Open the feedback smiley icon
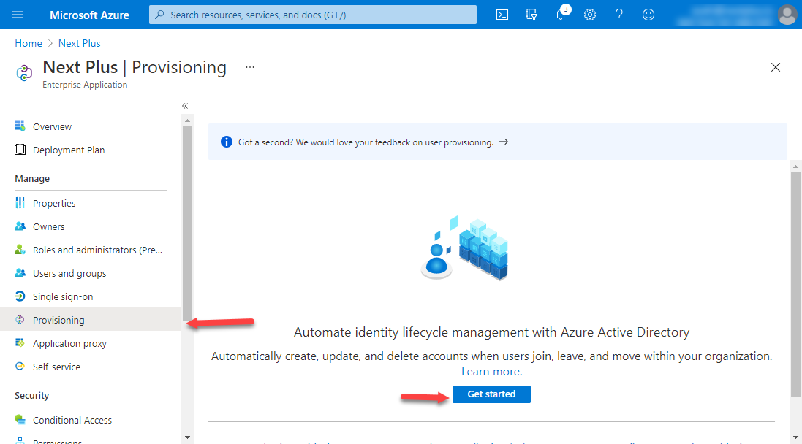The width and height of the screenshot is (802, 444). [x=648, y=15]
